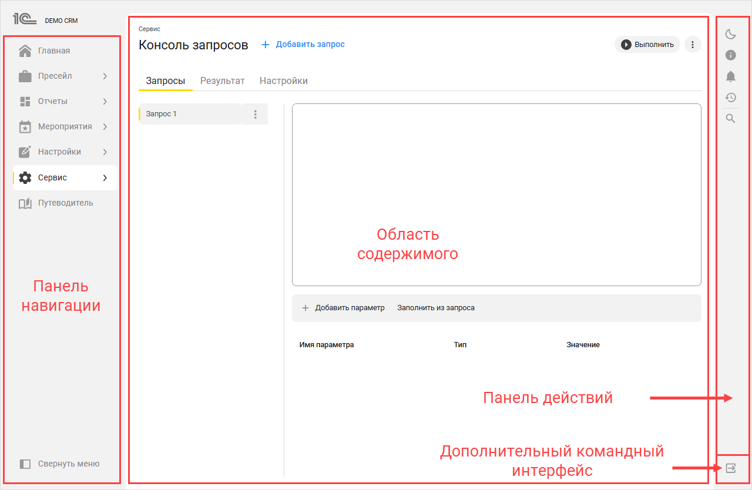Viewport: 752px width, 490px height.
Task: Click inside the query text area
Action: point(496,195)
